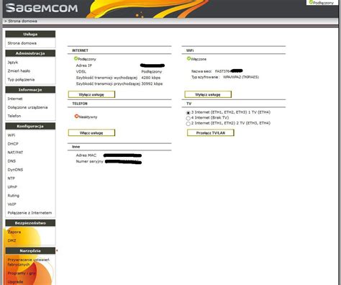Open Przywracanie ustawień fabrycznych link
341x285 pixels.
[x=28, y=262]
